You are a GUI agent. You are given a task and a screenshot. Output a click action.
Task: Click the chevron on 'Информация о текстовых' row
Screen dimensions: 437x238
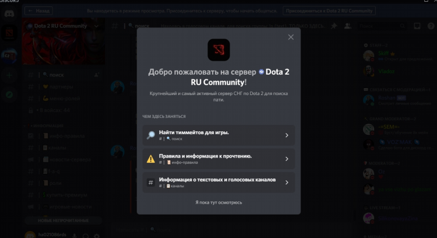click(x=287, y=183)
